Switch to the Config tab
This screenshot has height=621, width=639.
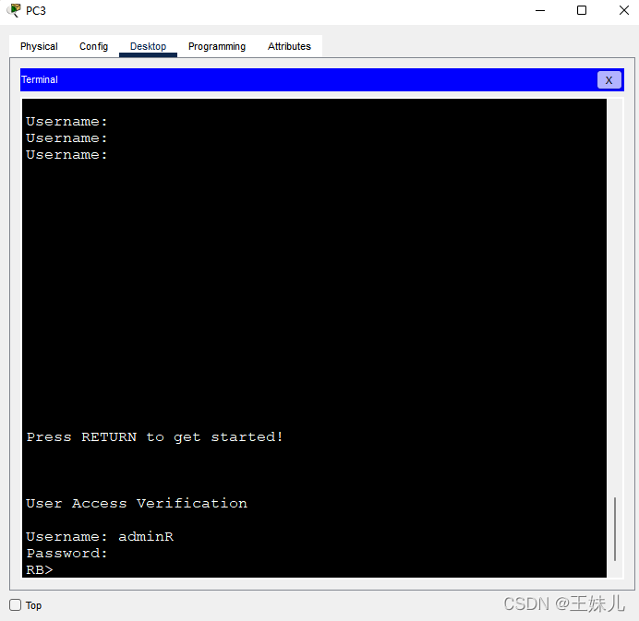coord(93,46)
